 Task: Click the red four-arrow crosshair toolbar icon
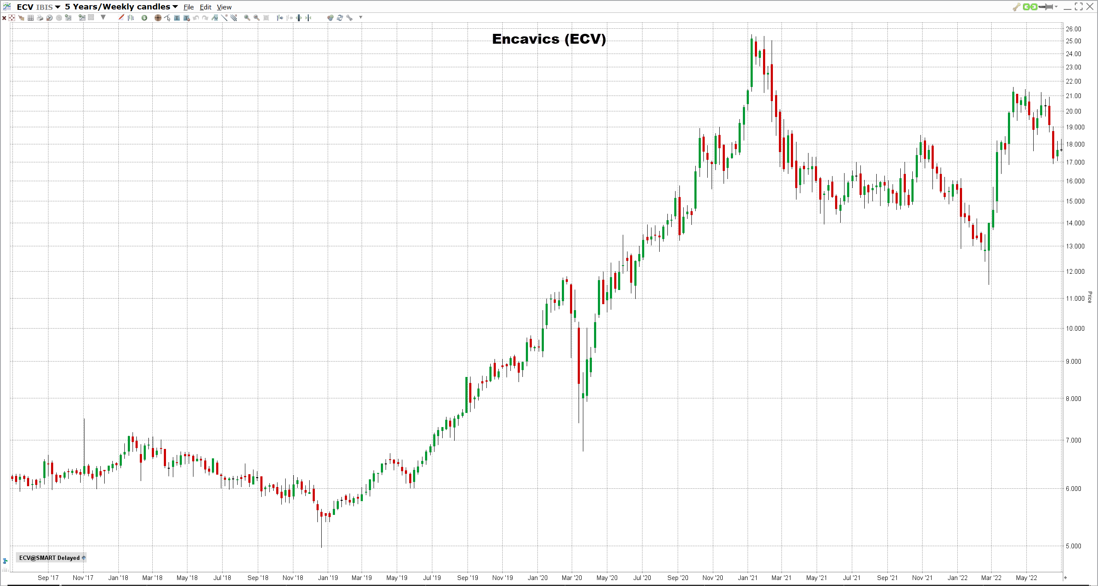[x=12, y=18]
